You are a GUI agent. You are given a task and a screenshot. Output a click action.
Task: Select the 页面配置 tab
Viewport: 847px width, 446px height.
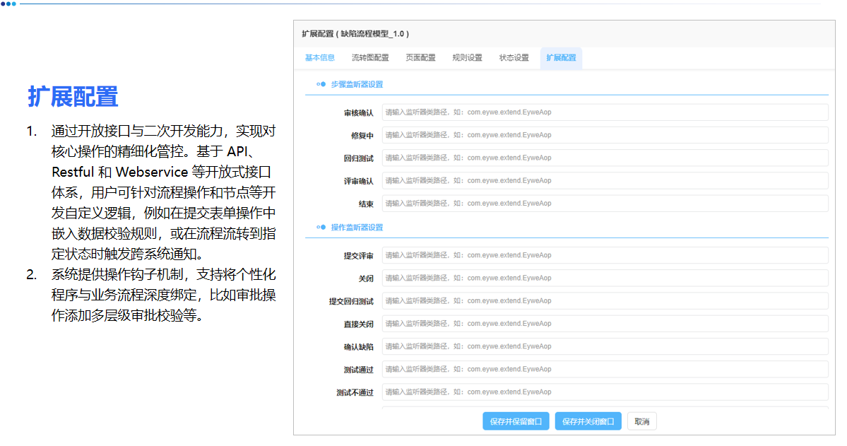pos(420,58)
